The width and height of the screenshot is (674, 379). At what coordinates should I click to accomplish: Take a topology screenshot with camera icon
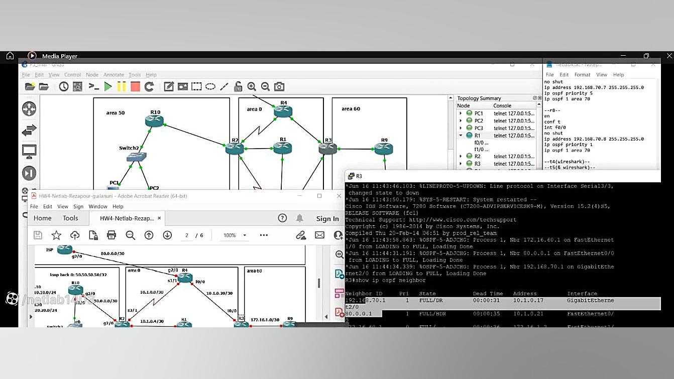coord(279,86)
